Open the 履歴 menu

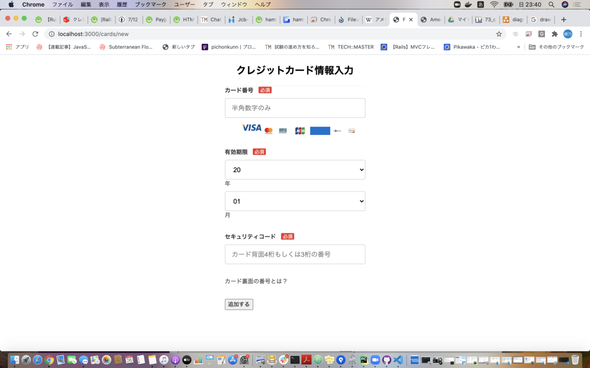122,4
